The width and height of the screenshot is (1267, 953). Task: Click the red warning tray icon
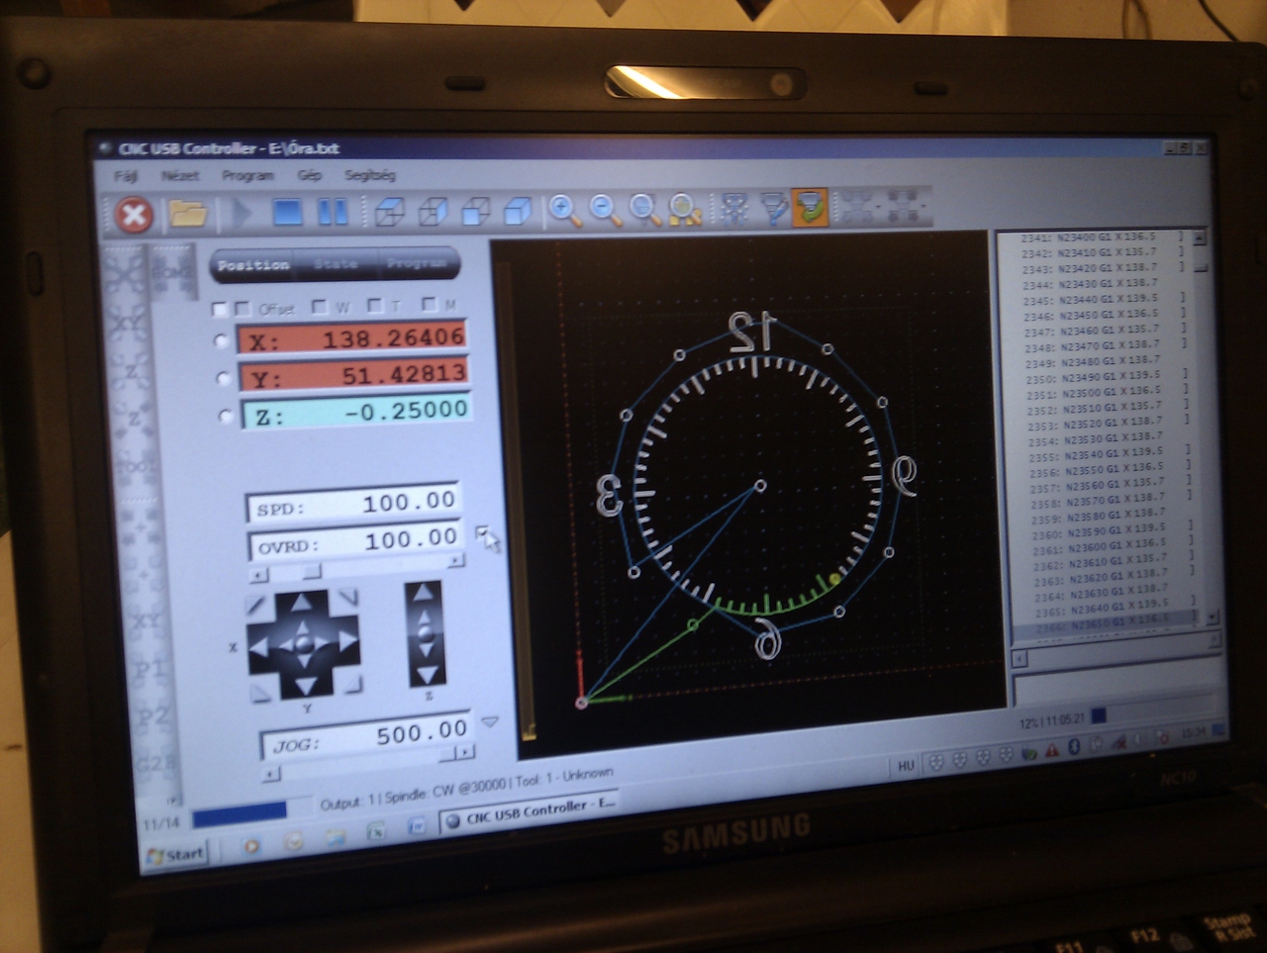(1051, 750)
